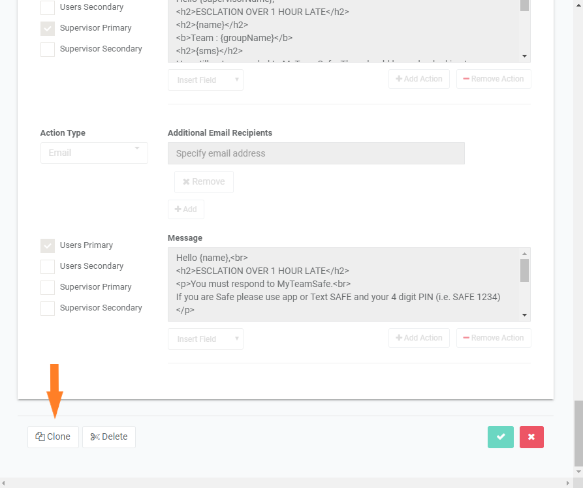
Task: Click the lower message scrollbar thumb
Action: pyautogui.click(x=525, y=270)
